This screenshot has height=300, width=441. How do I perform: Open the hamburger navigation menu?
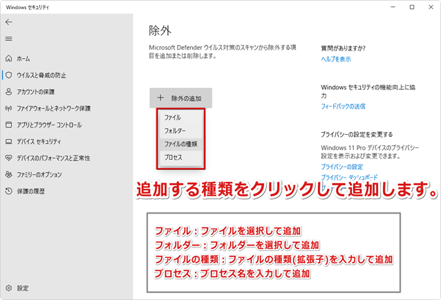point(9,39)
